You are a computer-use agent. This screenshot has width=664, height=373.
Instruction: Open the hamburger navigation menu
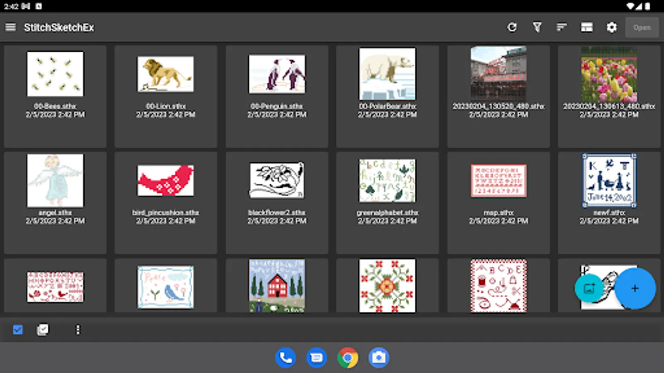(10, 27)
